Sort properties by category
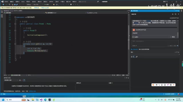The height and width of the screenshot is (102, 183). pyautogui.click(x=132, y=57)
